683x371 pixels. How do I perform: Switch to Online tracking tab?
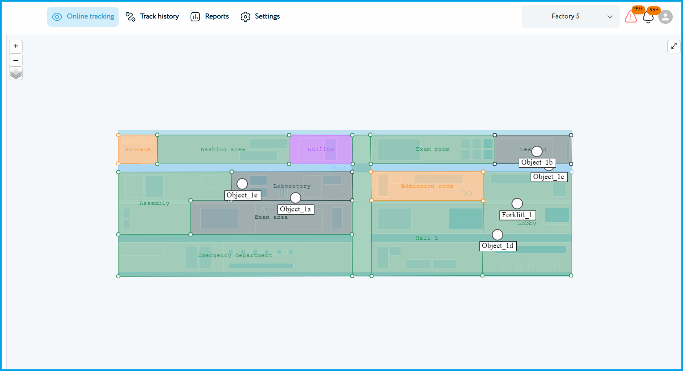tap(83, 16)
